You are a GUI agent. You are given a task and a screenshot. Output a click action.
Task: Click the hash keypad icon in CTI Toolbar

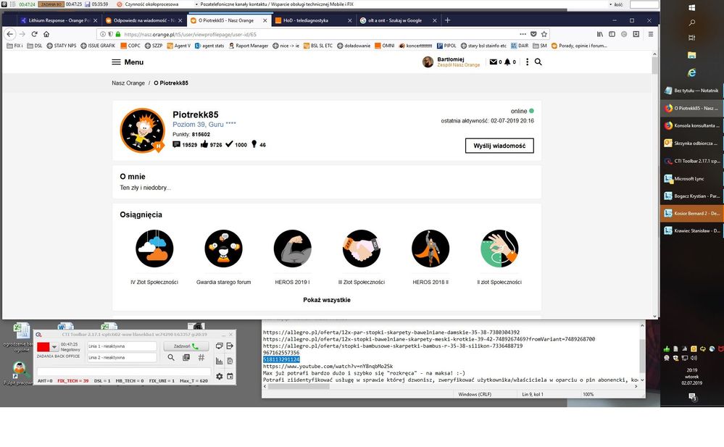(201, 358)
